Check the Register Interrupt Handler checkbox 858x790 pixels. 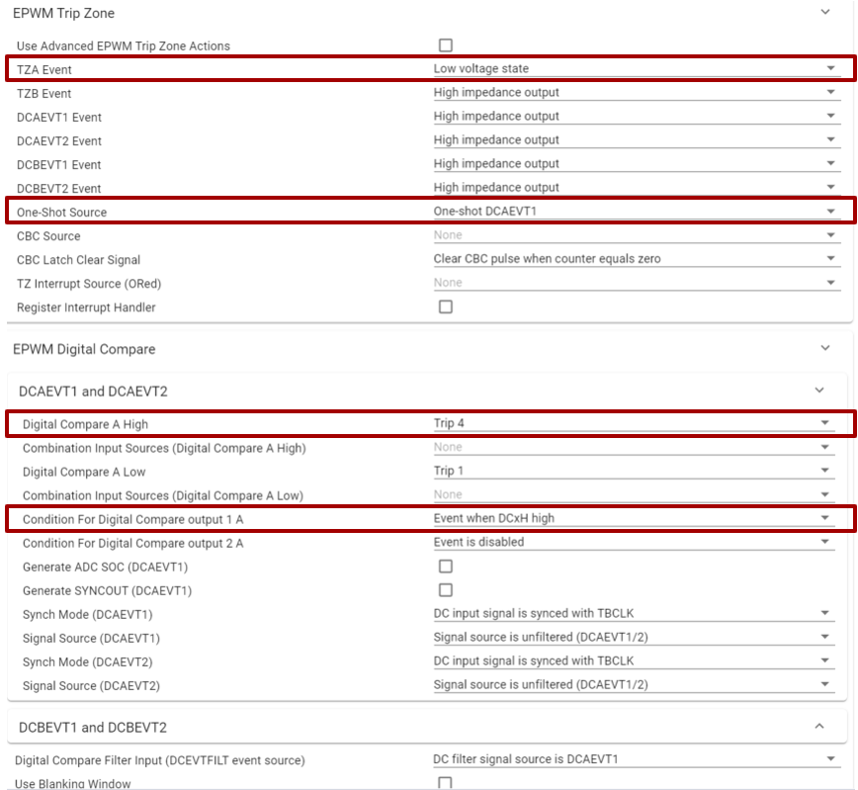coord(446,307)
